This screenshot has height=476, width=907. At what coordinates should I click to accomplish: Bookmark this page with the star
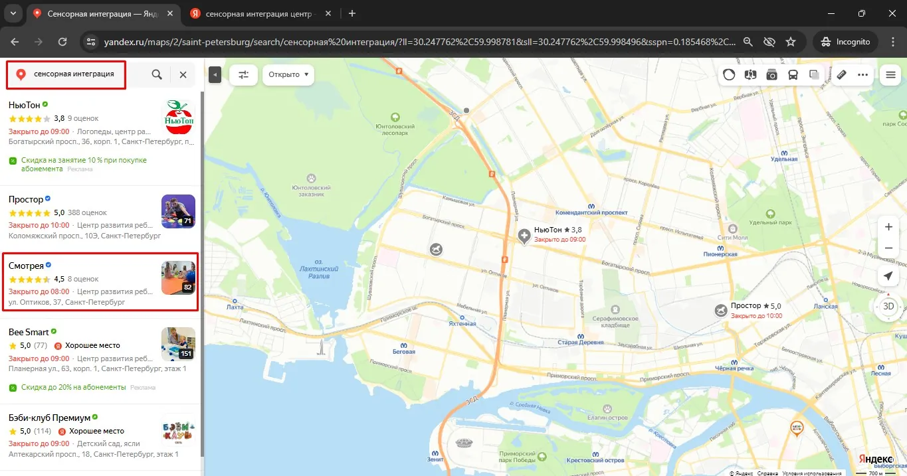[791, 41]
